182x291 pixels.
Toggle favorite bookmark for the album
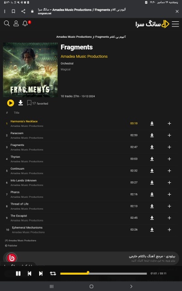[x=29, y=103]
